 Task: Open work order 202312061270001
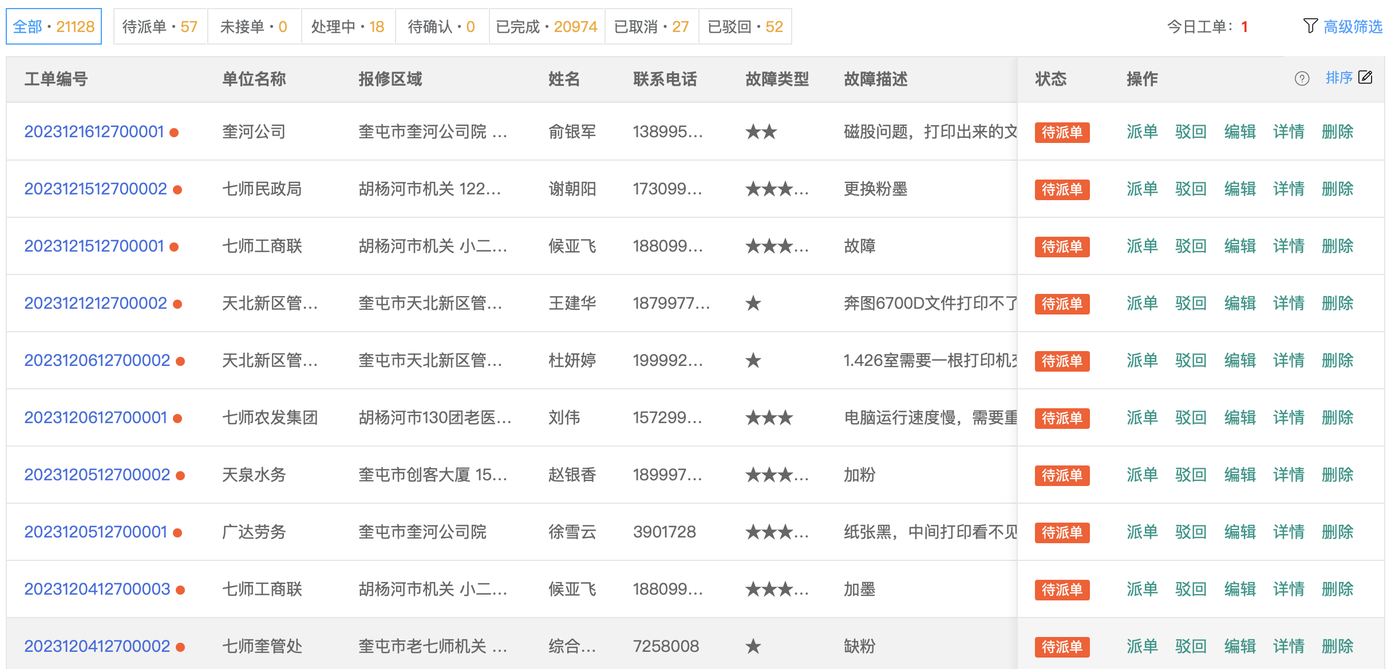96,417
